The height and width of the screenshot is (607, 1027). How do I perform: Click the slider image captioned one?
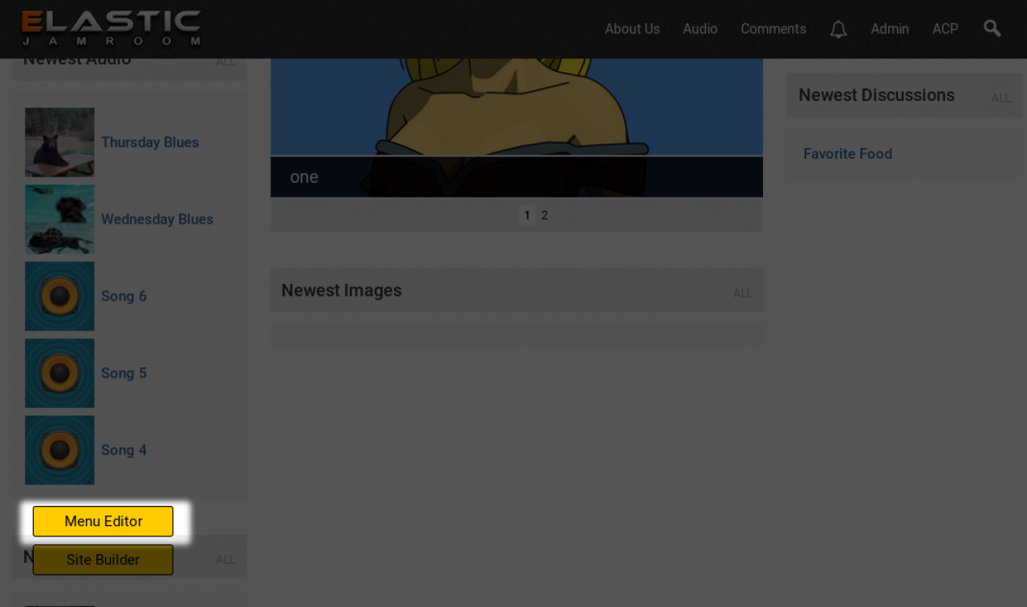[517, 127]
